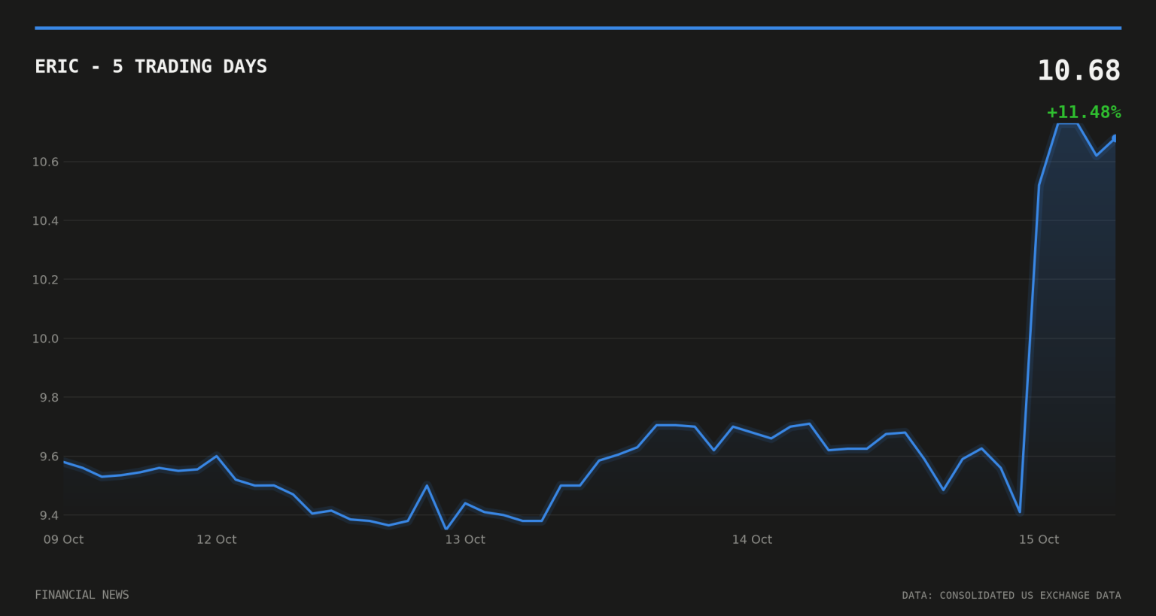Click the 15 Oct date label
Image resolution: width=1156 pixels, height=616 pixels.
(1039, 539)
